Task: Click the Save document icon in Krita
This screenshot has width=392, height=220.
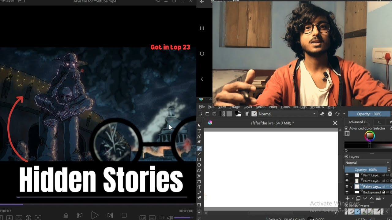Action: [214, 114]
